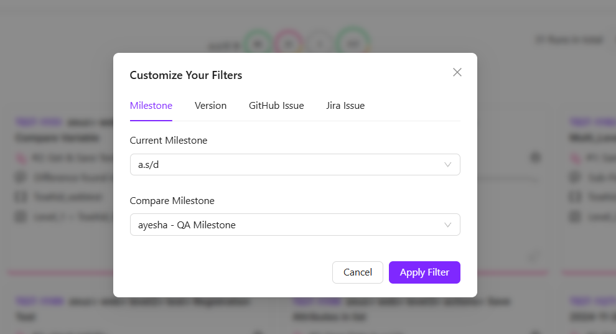
Task: Click the "ayesha - QA Milestone" selection
Action: pos(187,225)
